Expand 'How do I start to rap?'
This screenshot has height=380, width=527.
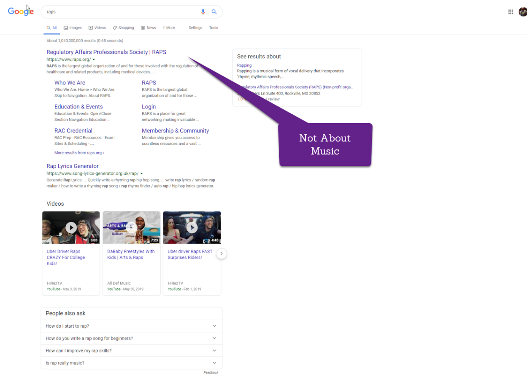[131, 326]
